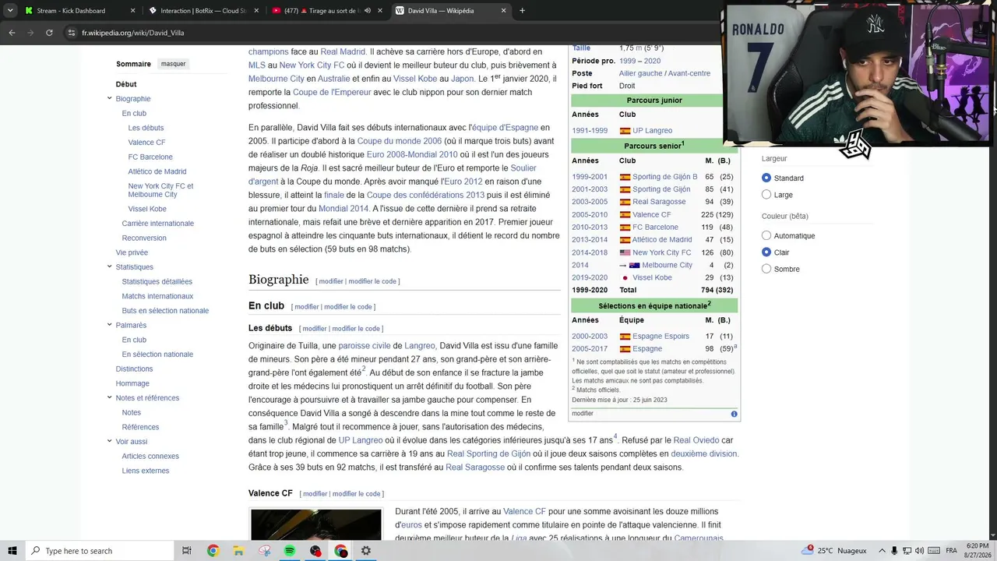Mute the Tirage au sort tab audio
Screen dimensions: 997x561
point(368,11)
